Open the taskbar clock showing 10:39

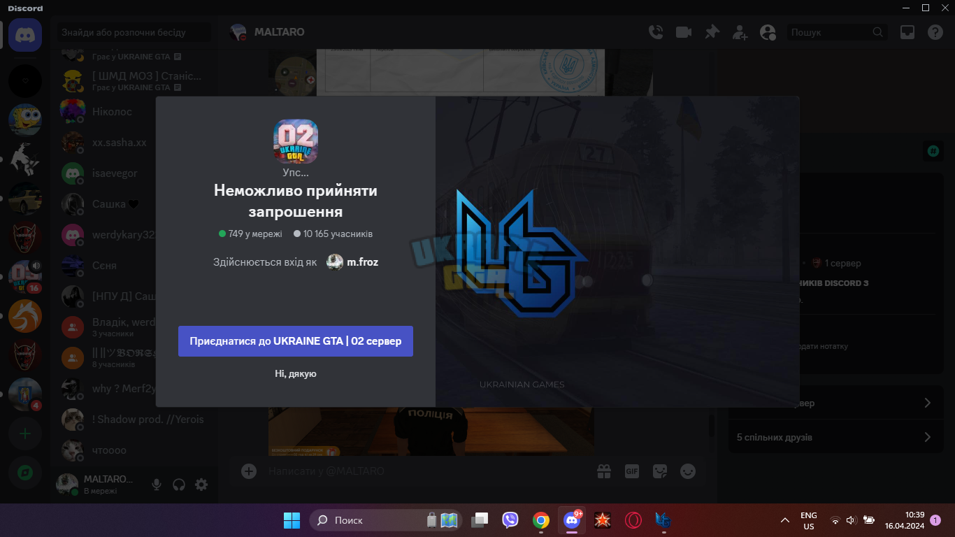tap(905, 520)
